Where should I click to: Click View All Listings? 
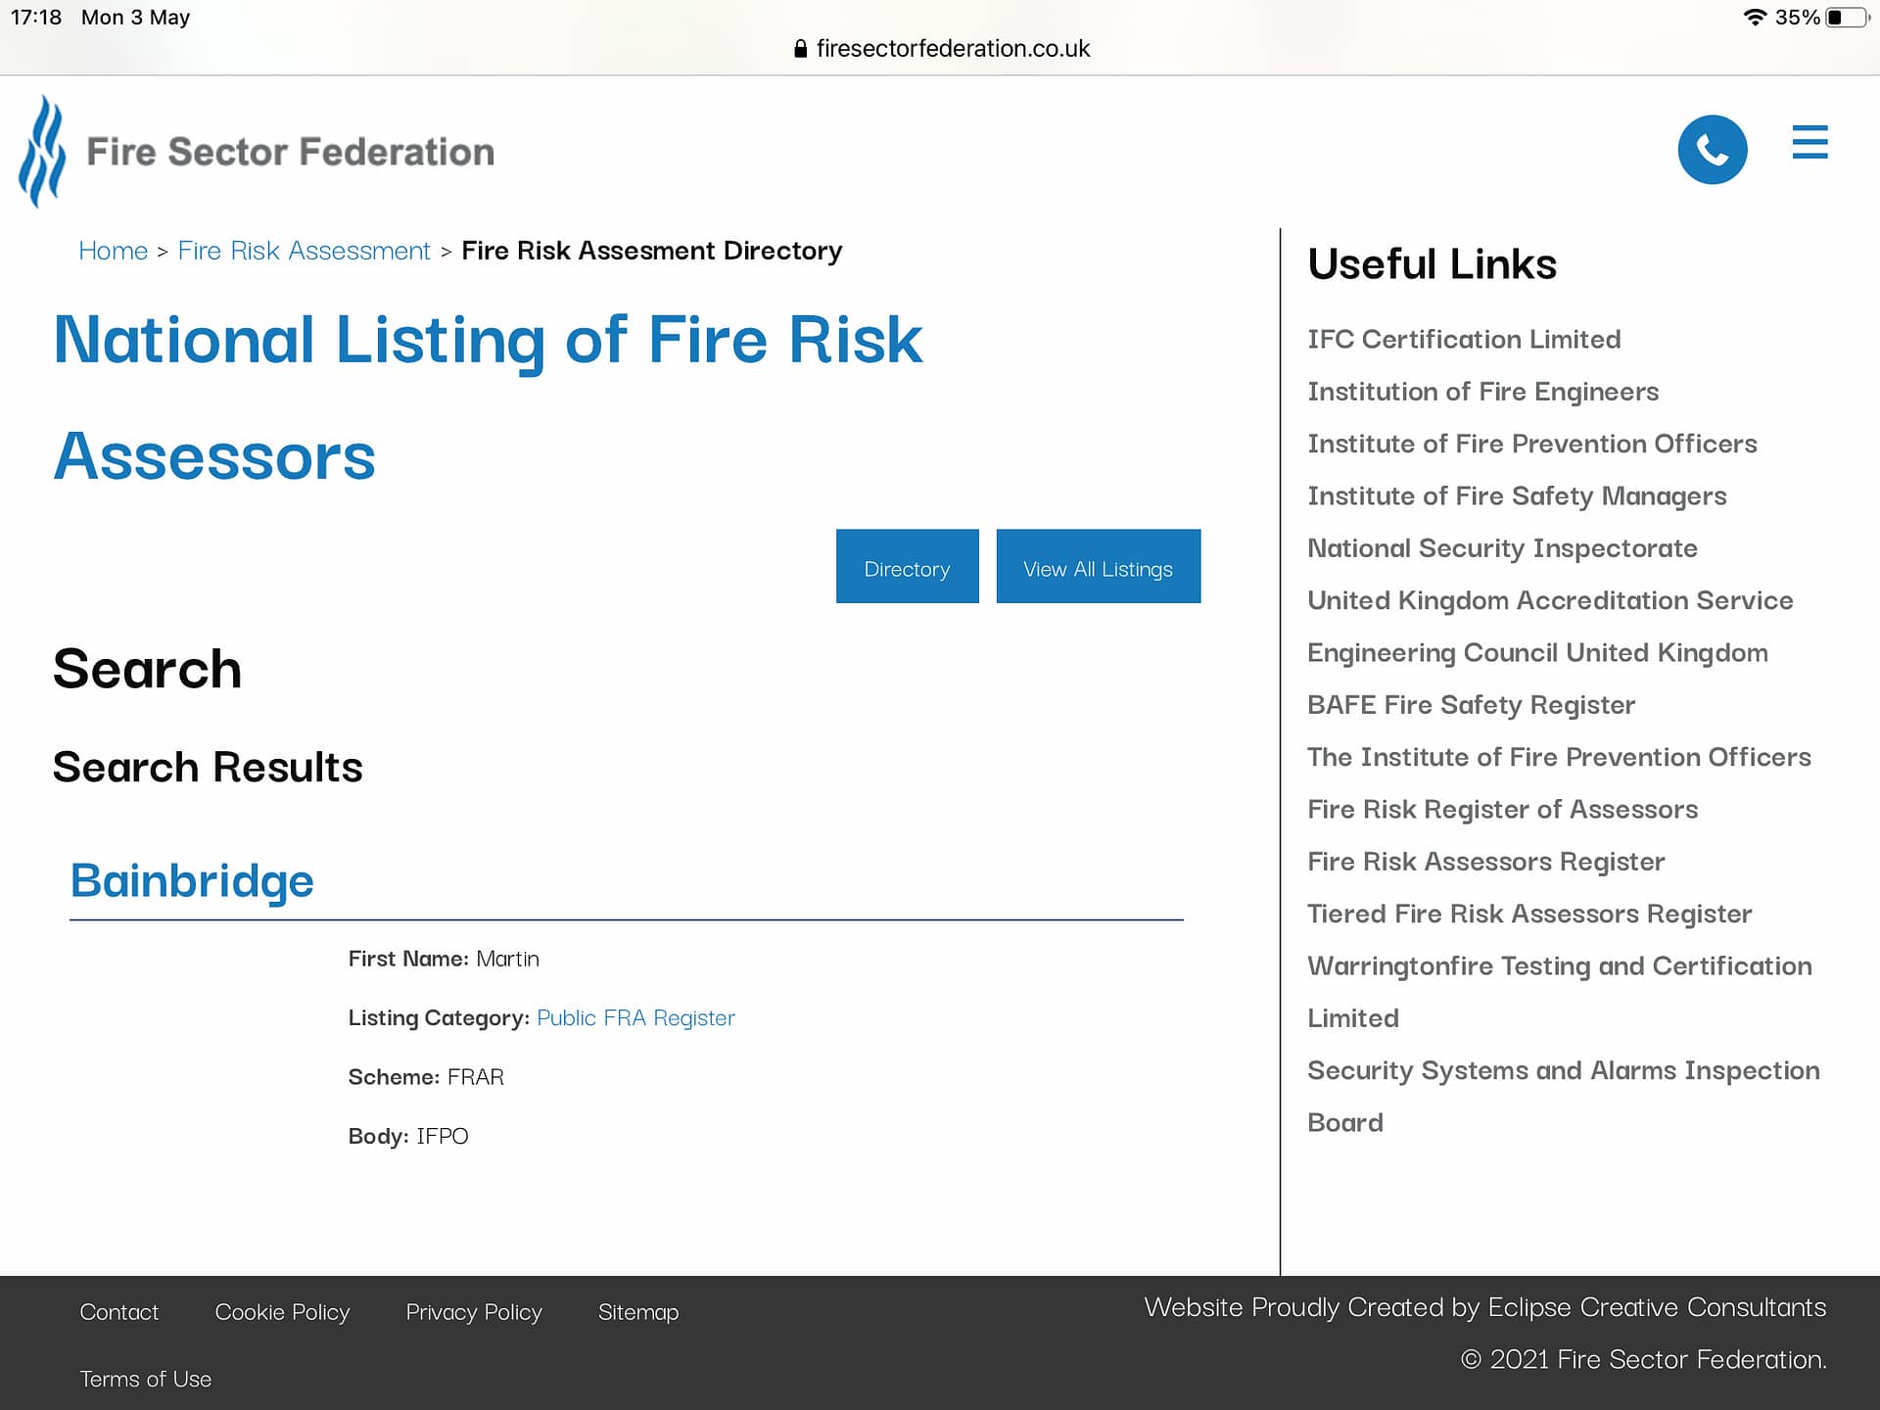tap(1098, 566)
